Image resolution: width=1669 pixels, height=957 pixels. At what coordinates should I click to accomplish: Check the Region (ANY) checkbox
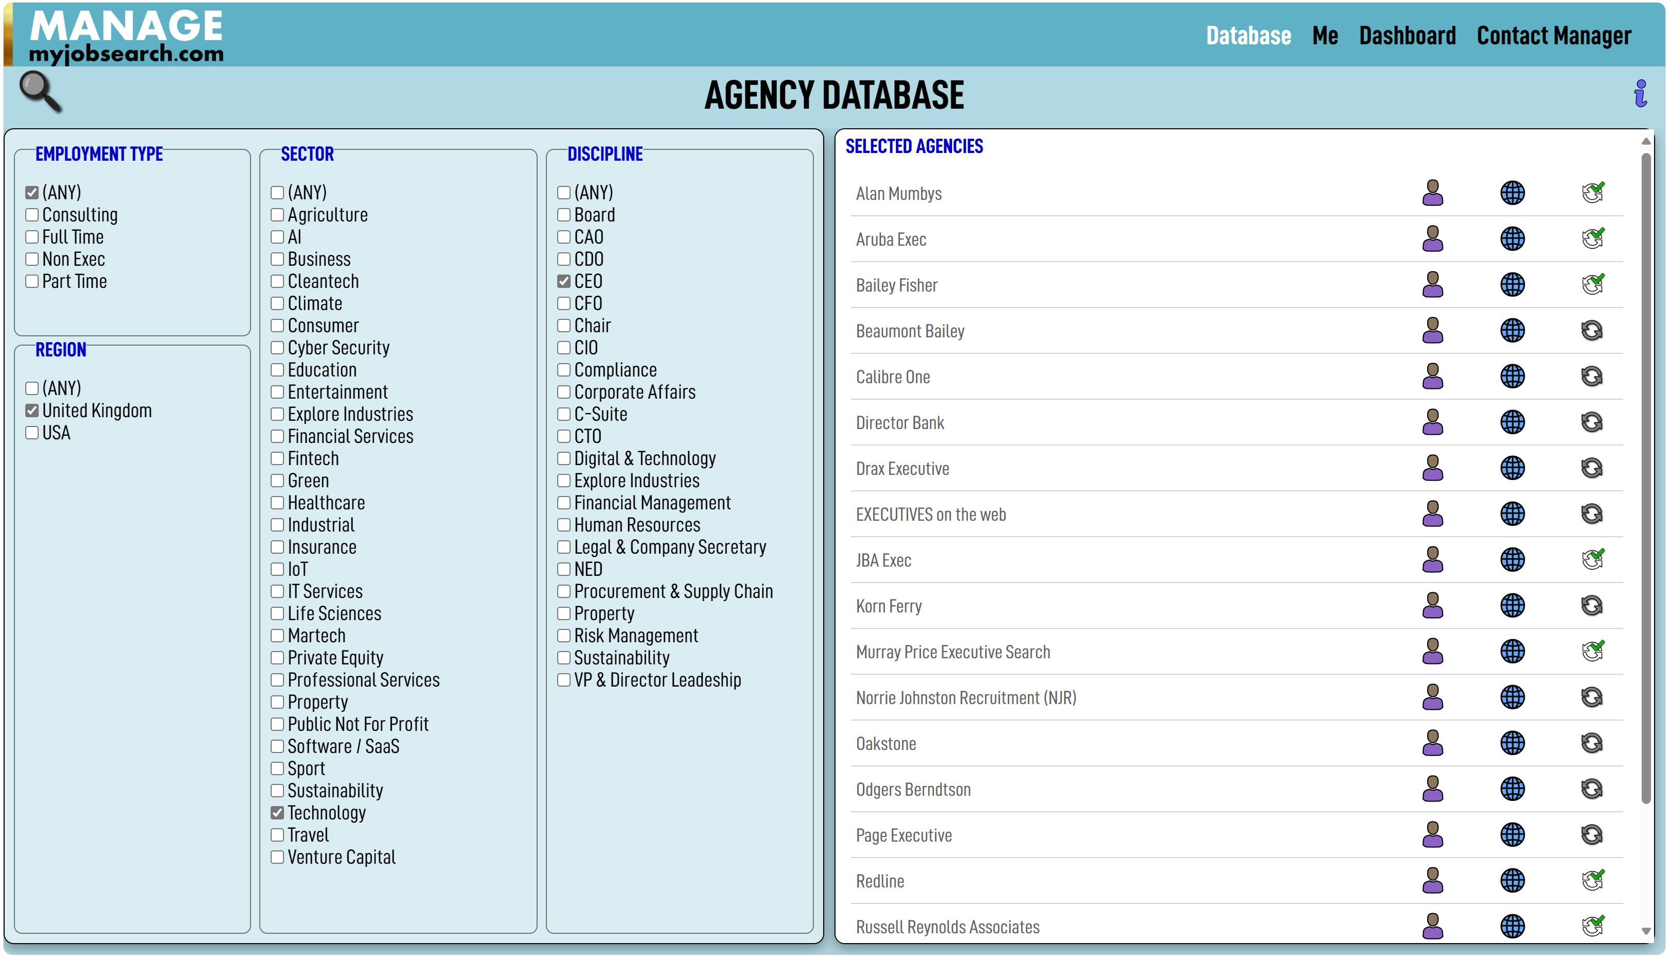(31, 388)
